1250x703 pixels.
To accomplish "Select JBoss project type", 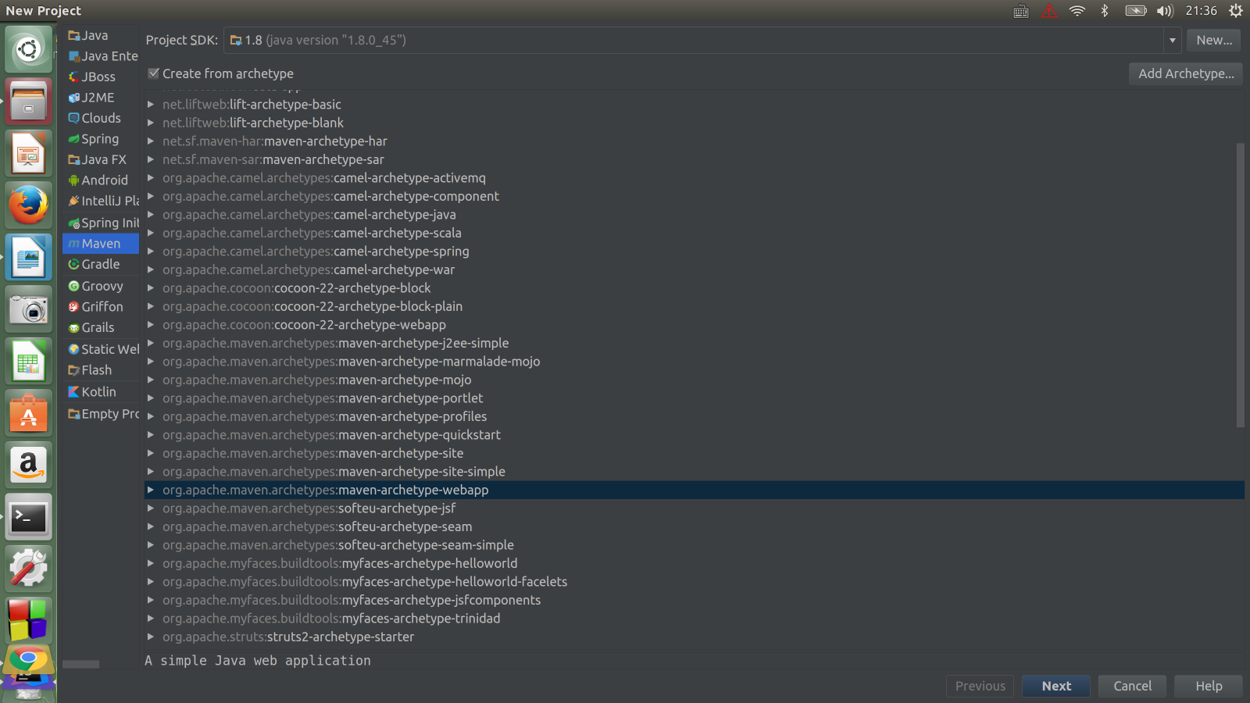I will click(101, 77).
